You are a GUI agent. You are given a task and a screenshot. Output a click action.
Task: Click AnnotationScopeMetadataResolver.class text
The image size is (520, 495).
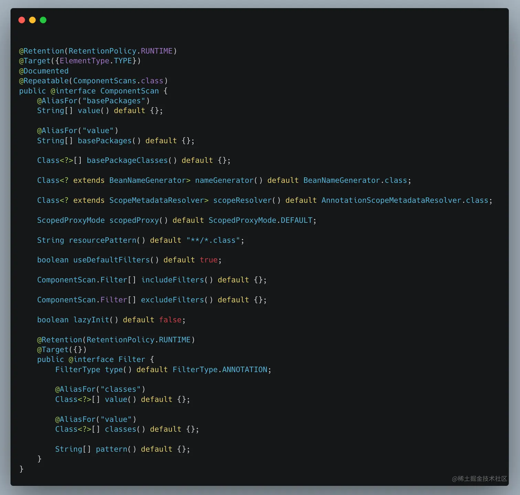click(405, 200)
